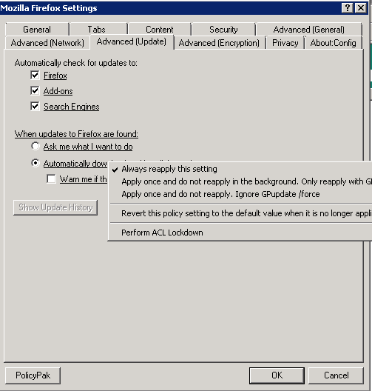Image resolution: width=372 pixels, height=391 pixels.
Task: Confirm settings with the OK button
Action: tap(277, 375)
